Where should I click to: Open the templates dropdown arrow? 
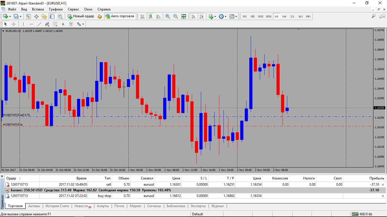click(x=236, y=16)
